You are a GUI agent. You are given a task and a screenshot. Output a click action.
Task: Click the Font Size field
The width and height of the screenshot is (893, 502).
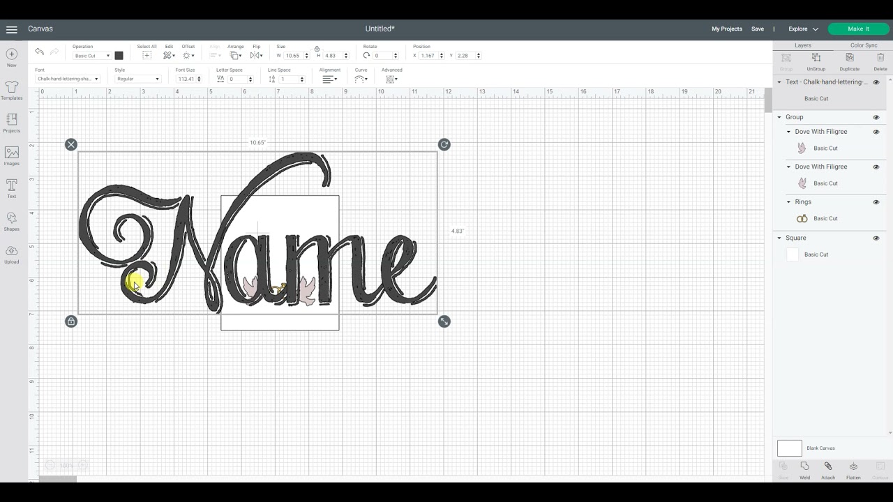pyautogui.click(x=186, y=79)
